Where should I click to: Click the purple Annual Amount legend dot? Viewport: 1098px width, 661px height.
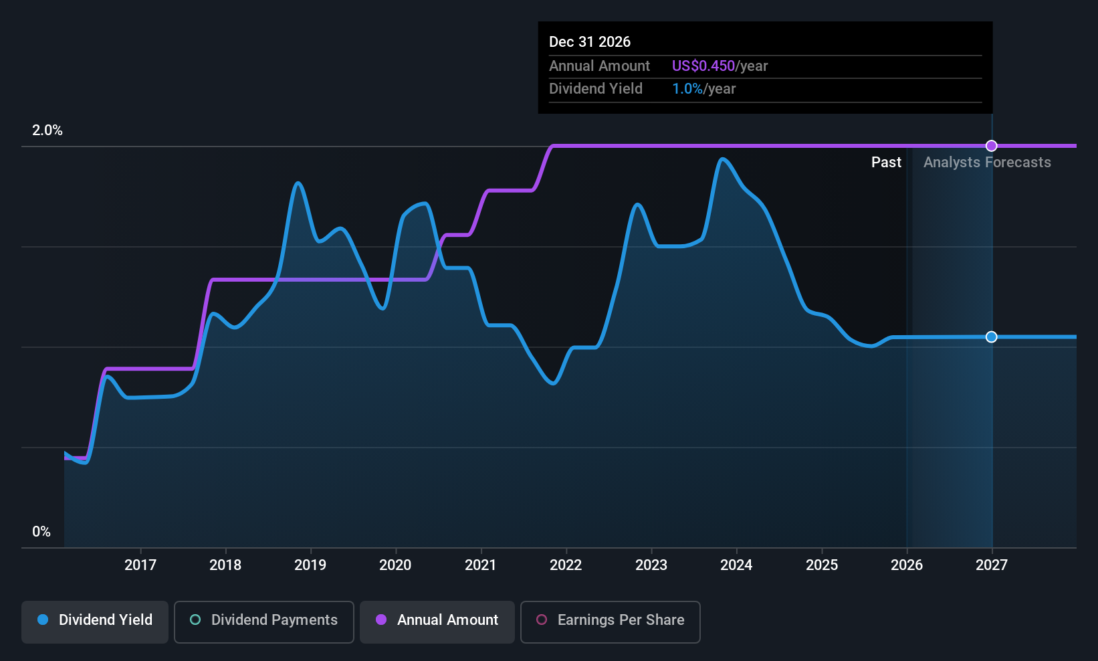tap(381, 620)
